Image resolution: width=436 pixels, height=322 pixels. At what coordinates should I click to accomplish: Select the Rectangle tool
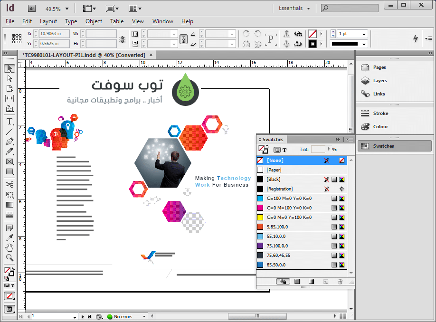point(9,172)
